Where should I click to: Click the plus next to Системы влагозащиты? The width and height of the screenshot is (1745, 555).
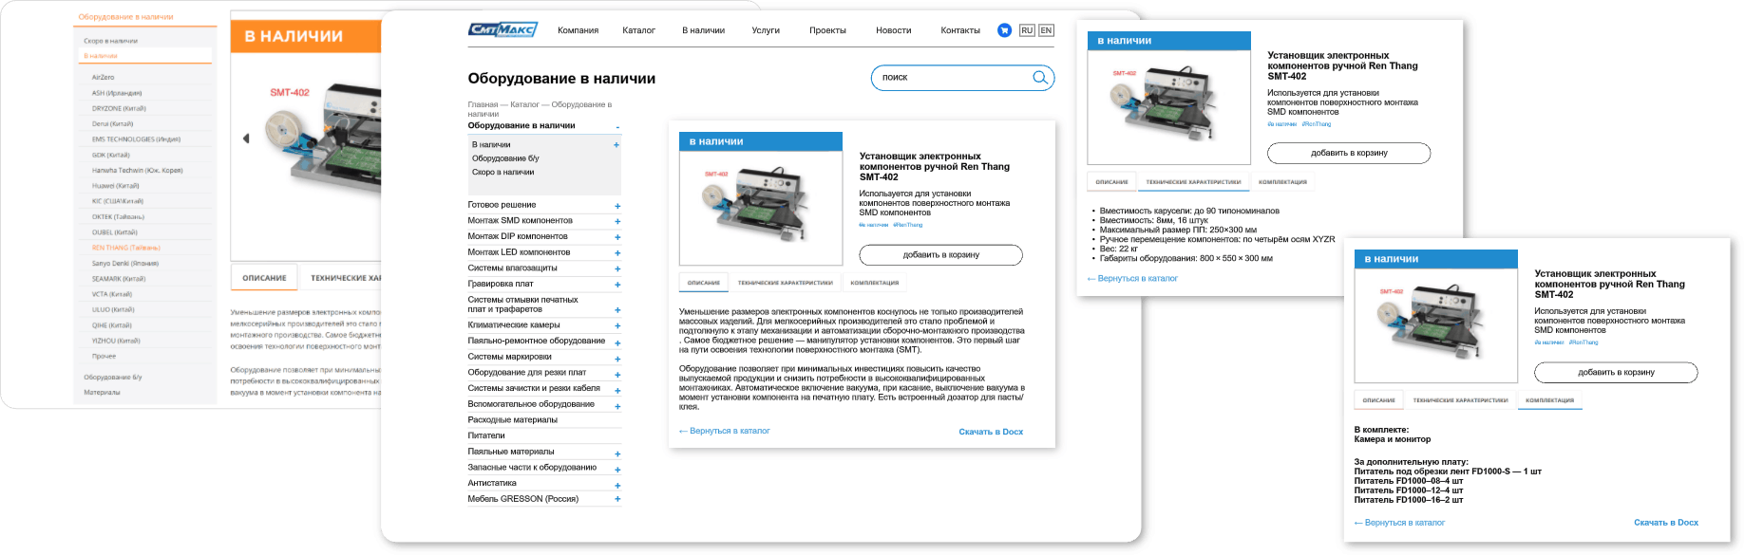[617, 269]
